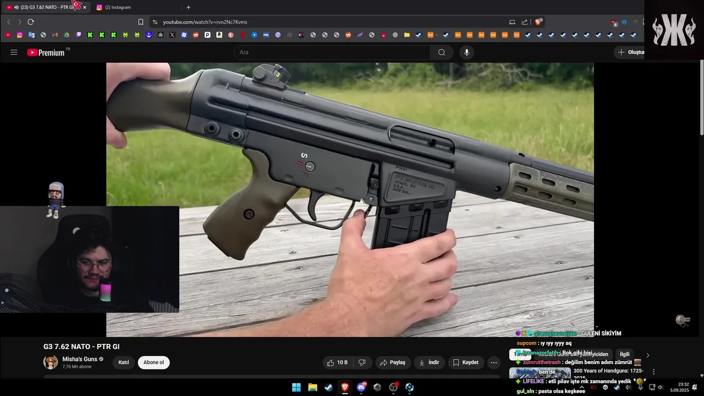Viewport: 704px width, 396px height.
Task: Click the share page icon in the address bar
Action: point(525,22)
